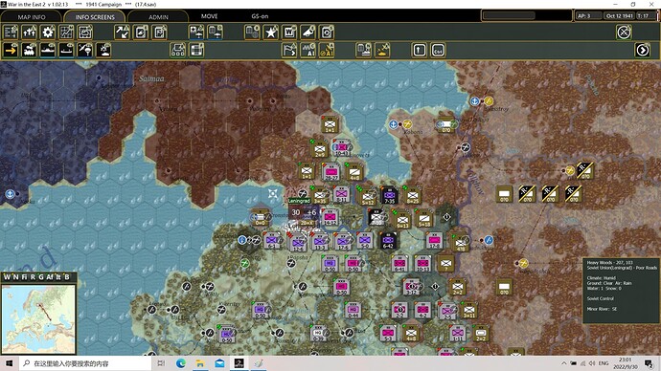Expand toolbar with right chevron circle button
Viewport: 661px width, 371px height.
(643, 50)
